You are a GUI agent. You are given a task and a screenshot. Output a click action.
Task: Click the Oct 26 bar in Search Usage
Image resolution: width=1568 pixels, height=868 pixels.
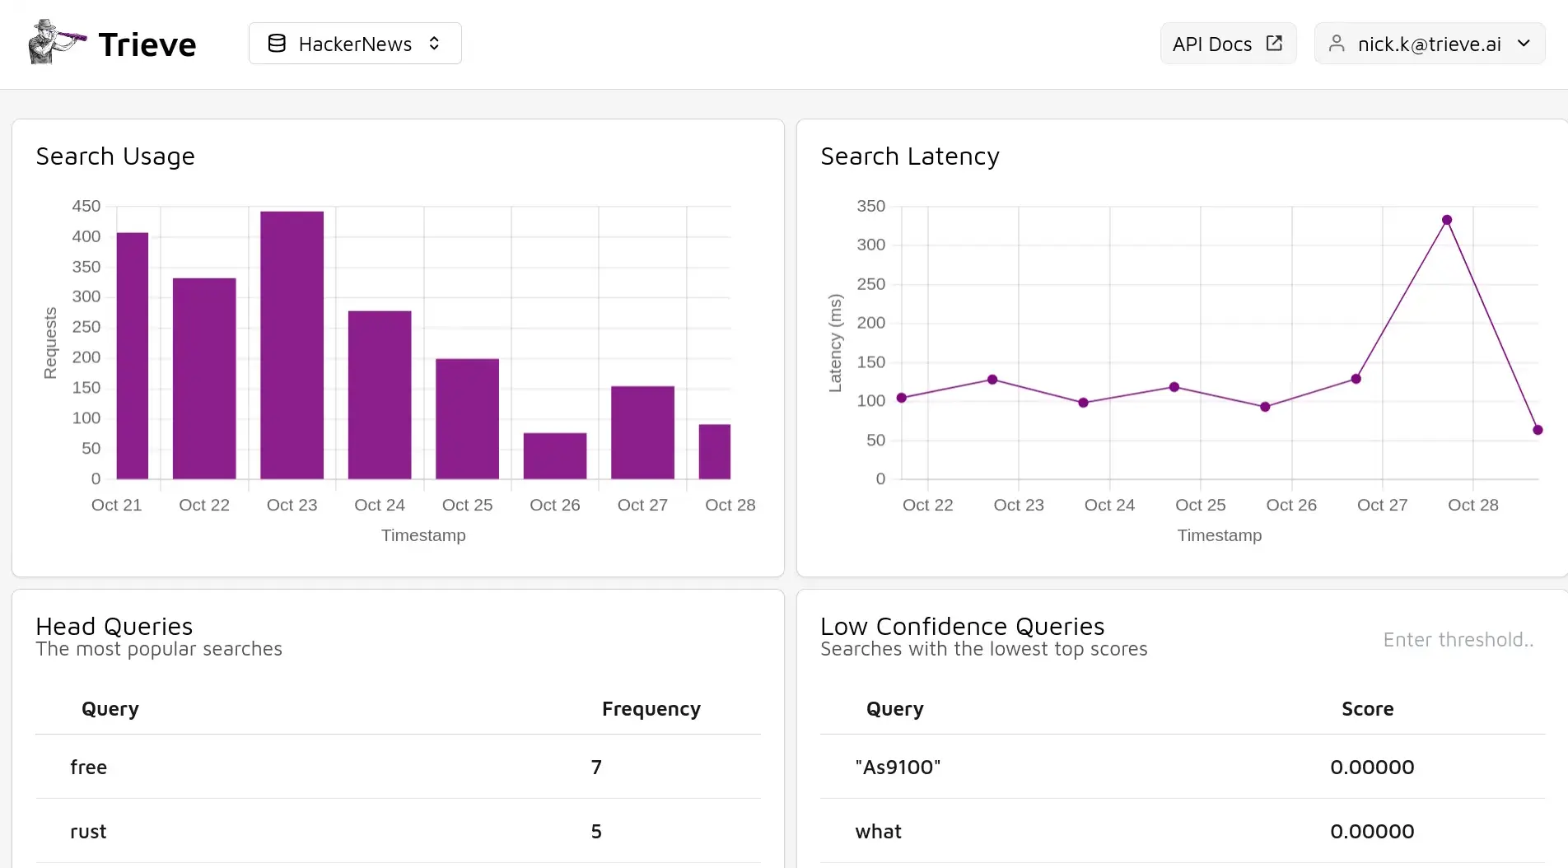[x=555, y=456]
